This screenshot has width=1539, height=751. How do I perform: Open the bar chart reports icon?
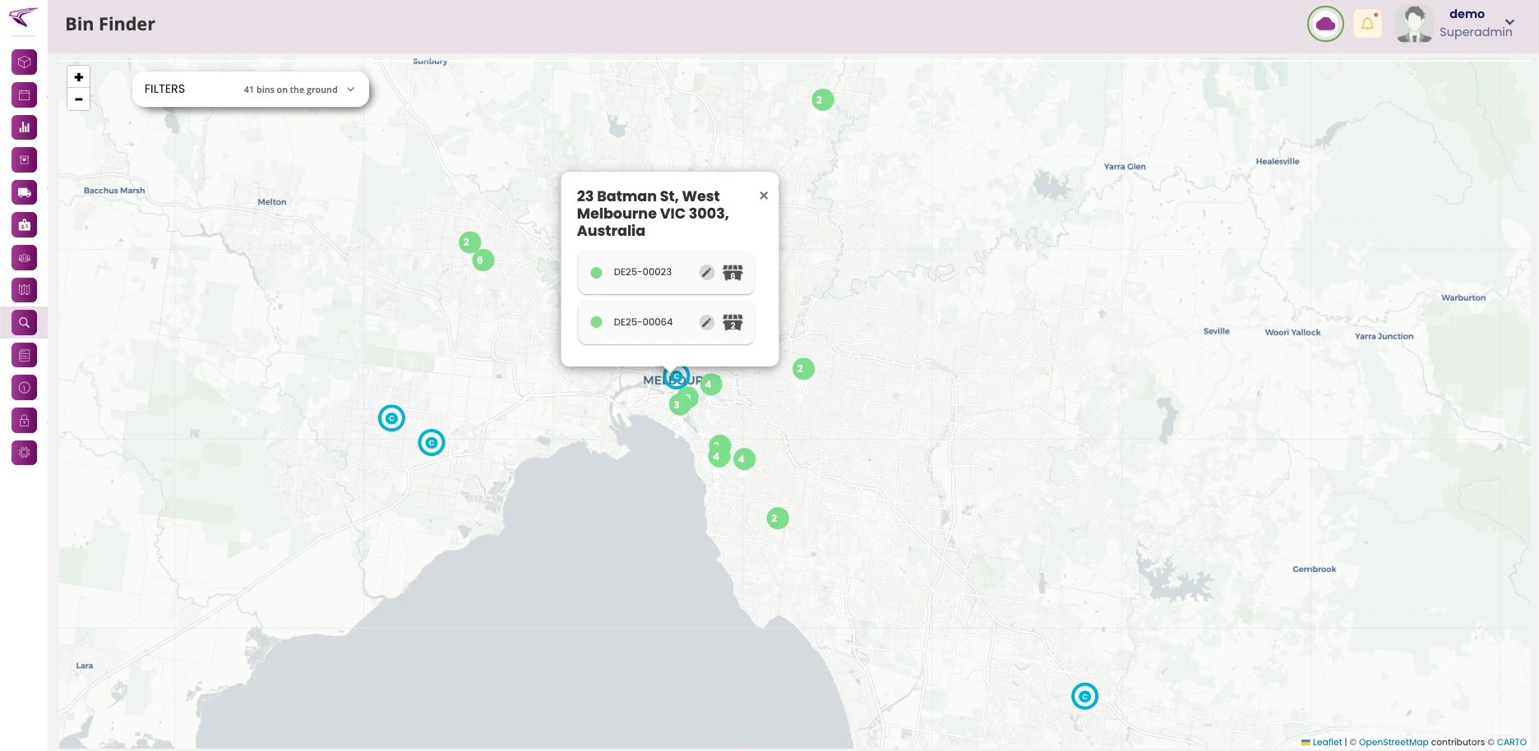(24, 127)
